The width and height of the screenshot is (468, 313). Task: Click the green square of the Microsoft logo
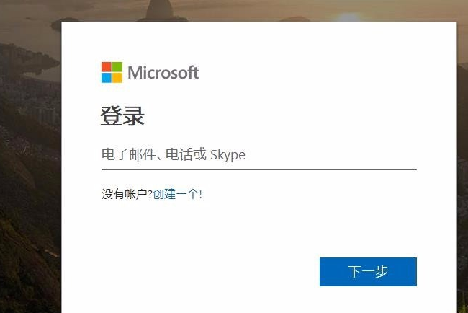pyautogui.click(x=117, y=67)
